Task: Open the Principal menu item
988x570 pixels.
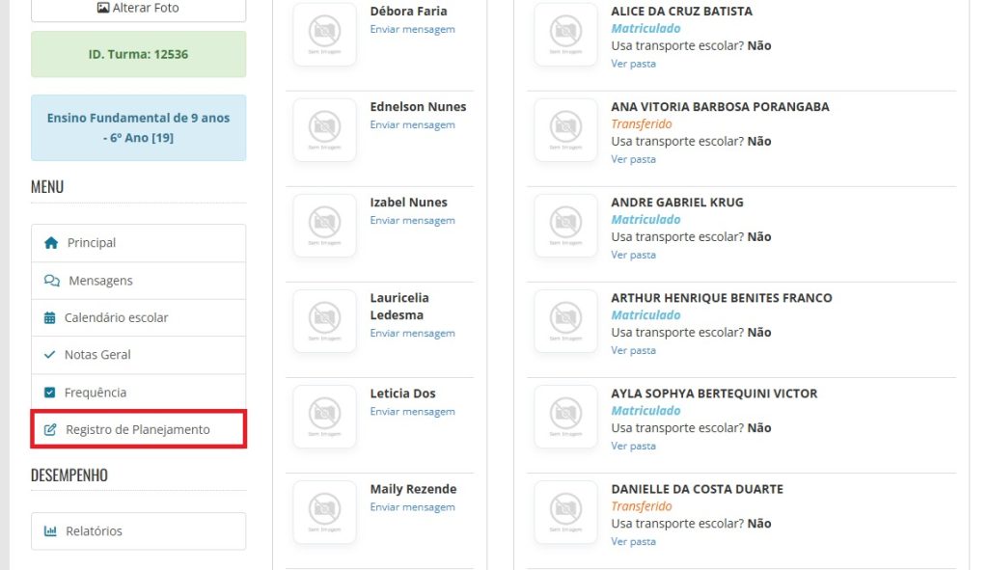Action: (x=138, y=243)
